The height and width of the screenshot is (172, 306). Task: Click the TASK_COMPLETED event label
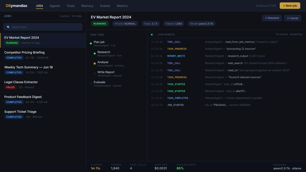pos(178,98)
